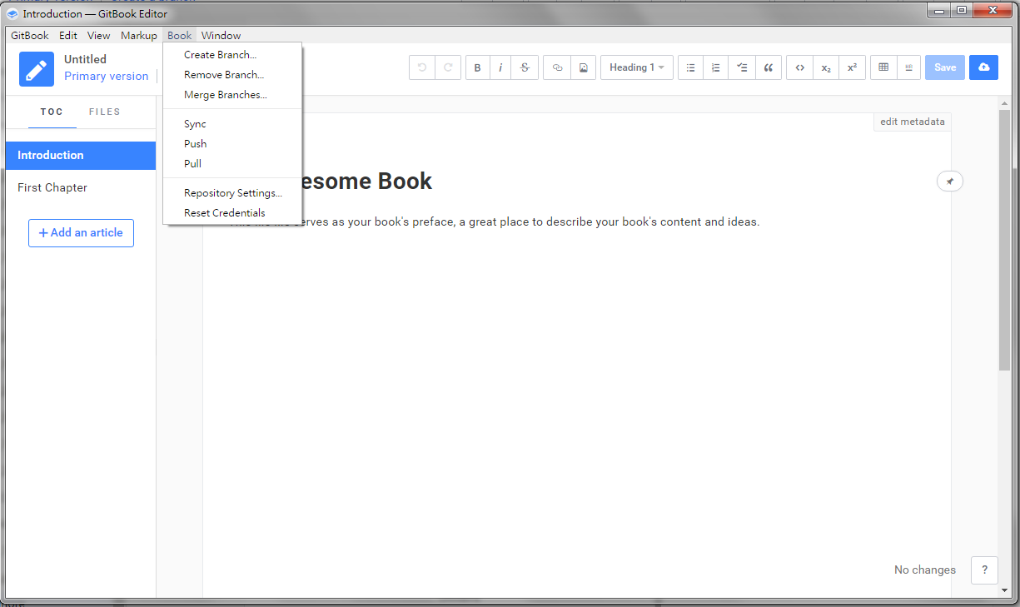This screenshot has height=607, width=1020.
Task: Open edit metadata link
Action: point(912,122)
